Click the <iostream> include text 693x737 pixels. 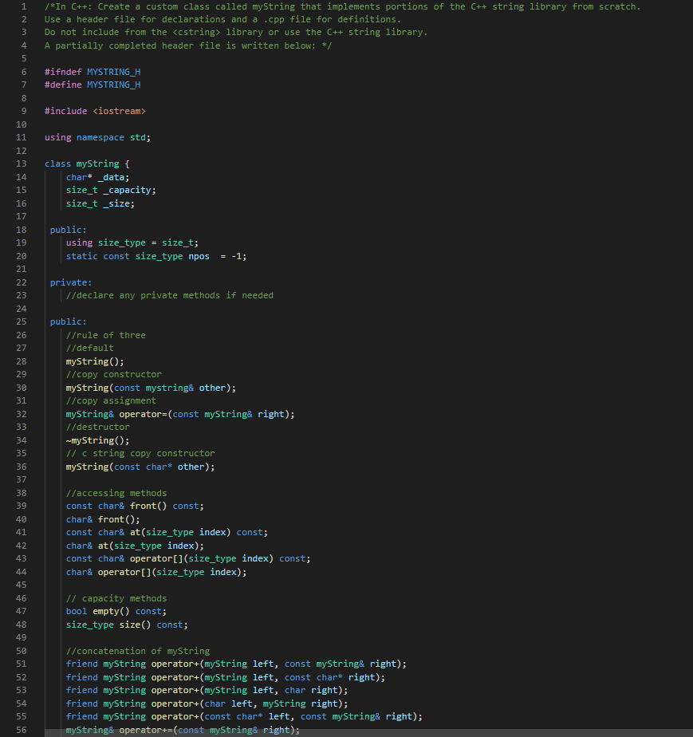pos(120,111)
